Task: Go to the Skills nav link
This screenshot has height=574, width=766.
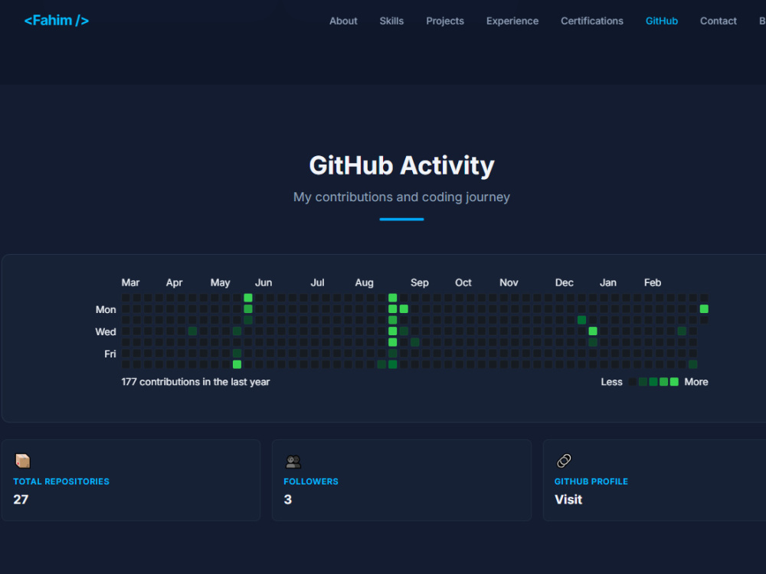Action: coord(391,21)
